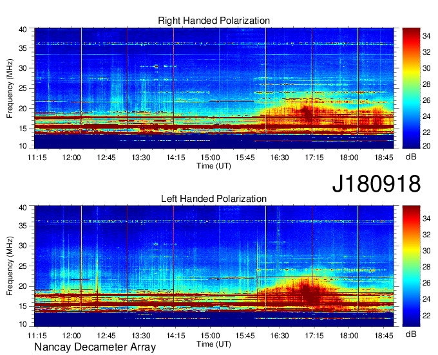Click the '15:45' time tick on Right Handed plot
Image resolution: width=438 pixels, height=355 pixels.
[245, 158]
